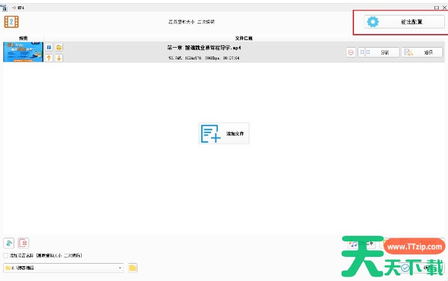Screen dimensions: 448x281
Task: Click the 添加文件 add file button
Action: click(224, 134)
